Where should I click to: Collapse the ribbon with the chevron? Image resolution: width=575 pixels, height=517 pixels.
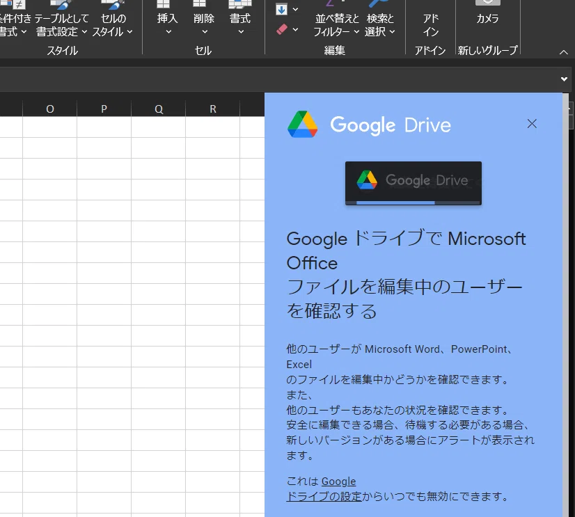point(564,52)
